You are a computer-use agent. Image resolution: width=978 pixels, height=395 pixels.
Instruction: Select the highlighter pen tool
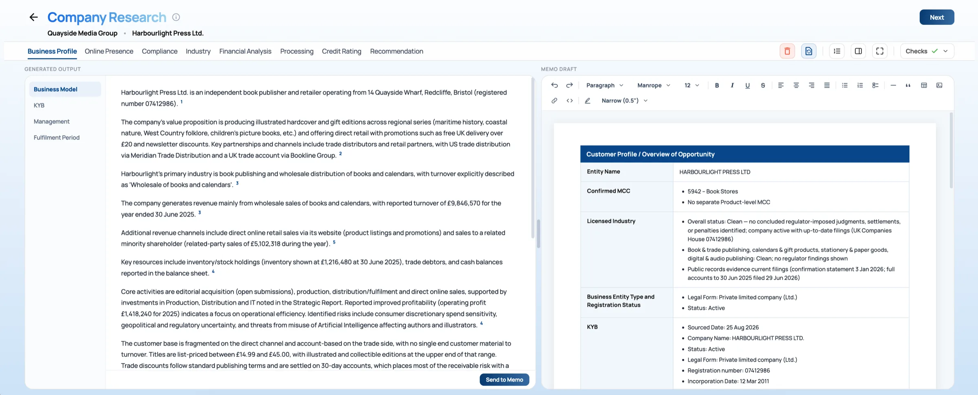[x=588, y=101]
